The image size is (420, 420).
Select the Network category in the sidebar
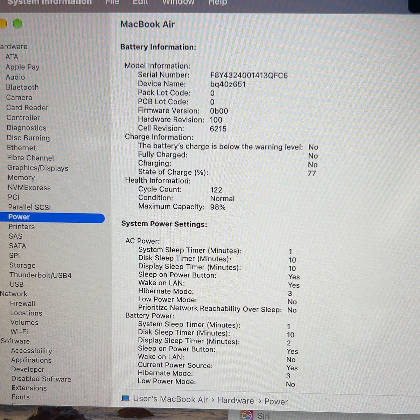click(14, 294)
